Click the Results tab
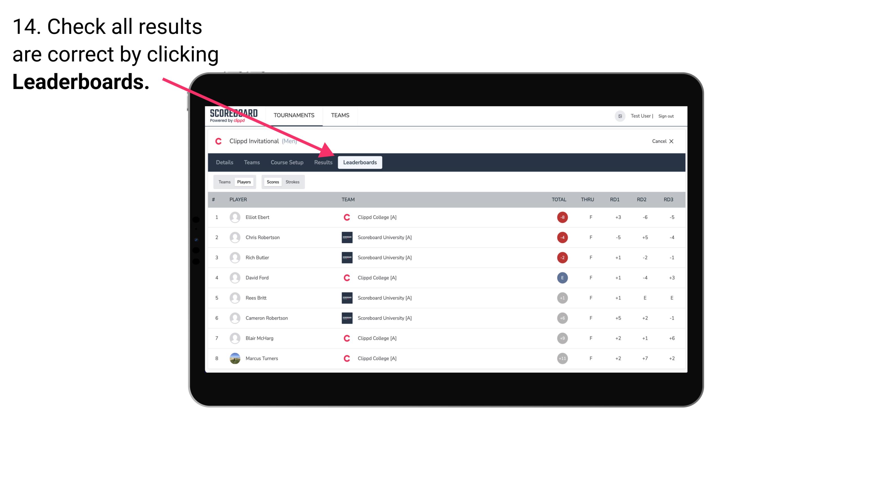The height and width of the screenshot is (479, 891). coord(323,163)
